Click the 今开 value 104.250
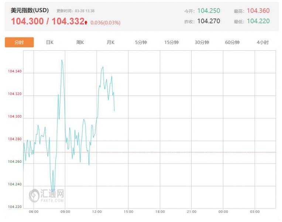Viewport: 282px width, 222px height. click(209, 11)
